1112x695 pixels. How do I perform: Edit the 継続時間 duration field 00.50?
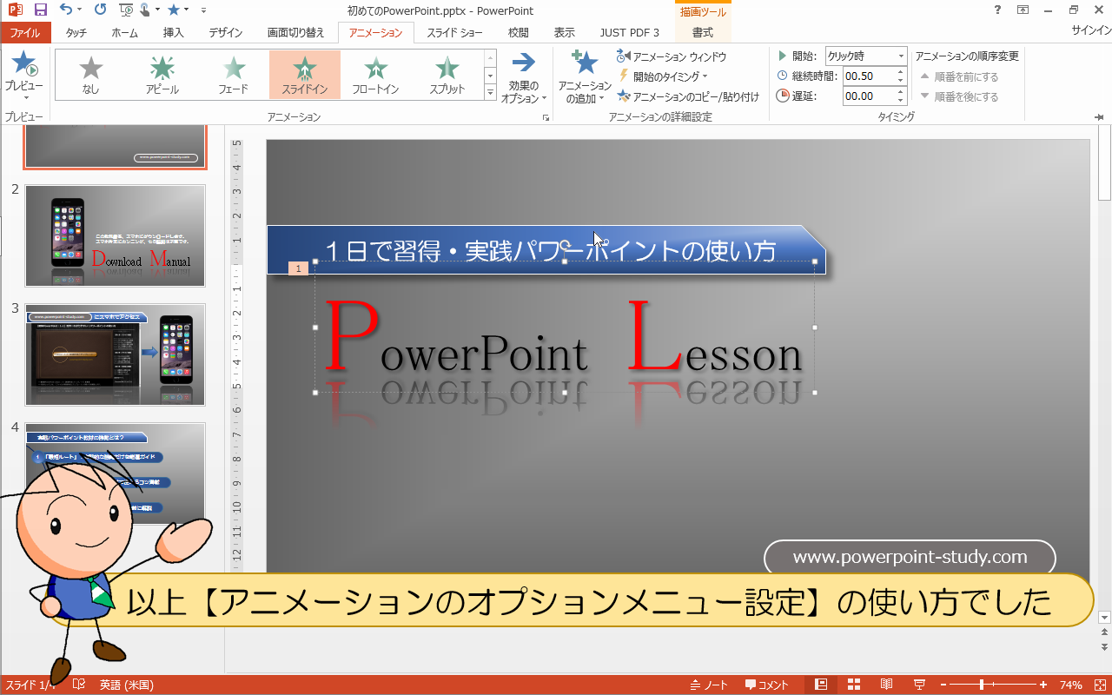point(870,76)
